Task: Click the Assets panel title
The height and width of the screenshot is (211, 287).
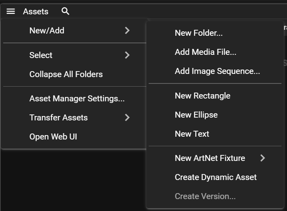Action: click(36, 12)
